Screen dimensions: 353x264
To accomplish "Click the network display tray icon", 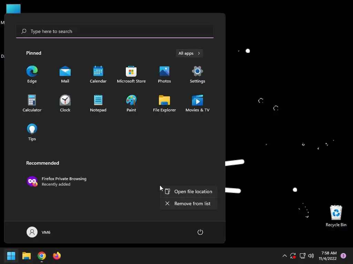I will (302, 256).
